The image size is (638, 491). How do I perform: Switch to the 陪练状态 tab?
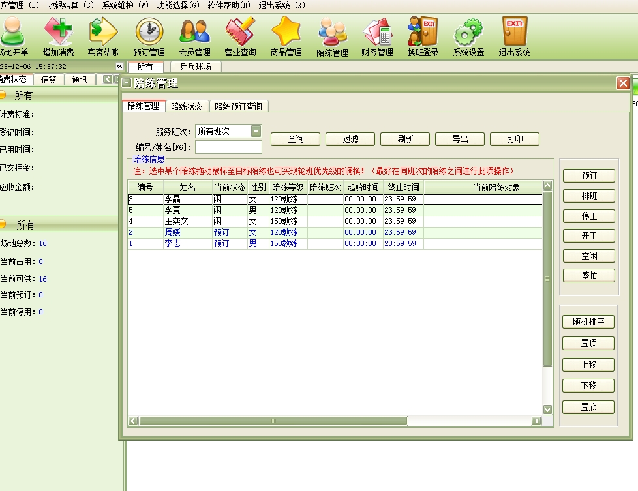(187, 106)
